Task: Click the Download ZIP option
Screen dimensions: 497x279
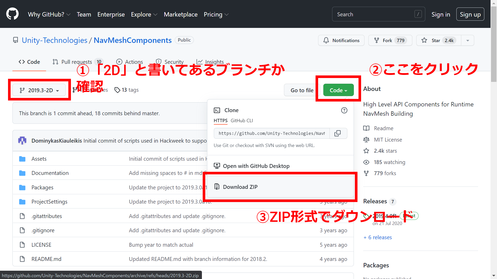Action: coord(240,187)
